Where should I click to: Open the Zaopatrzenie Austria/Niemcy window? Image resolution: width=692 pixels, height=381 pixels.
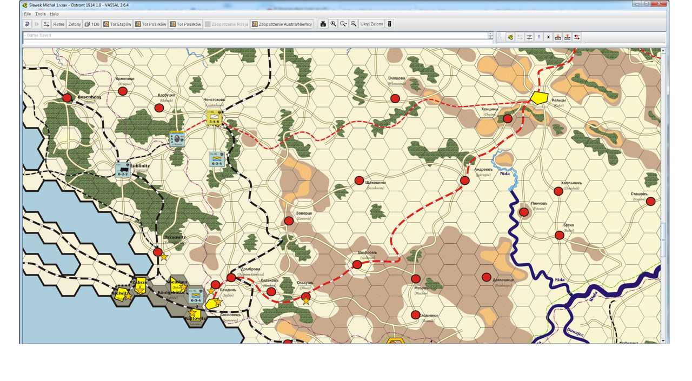click(282, 24)
